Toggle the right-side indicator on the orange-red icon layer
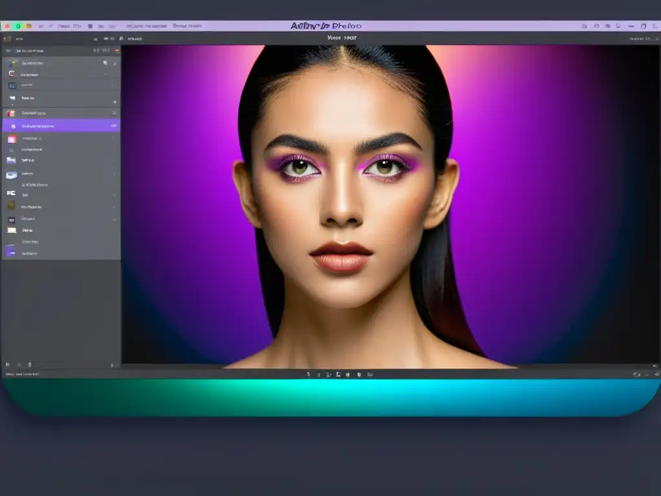The width and height of the screenshot is (661, 496). tap(114, 114)
